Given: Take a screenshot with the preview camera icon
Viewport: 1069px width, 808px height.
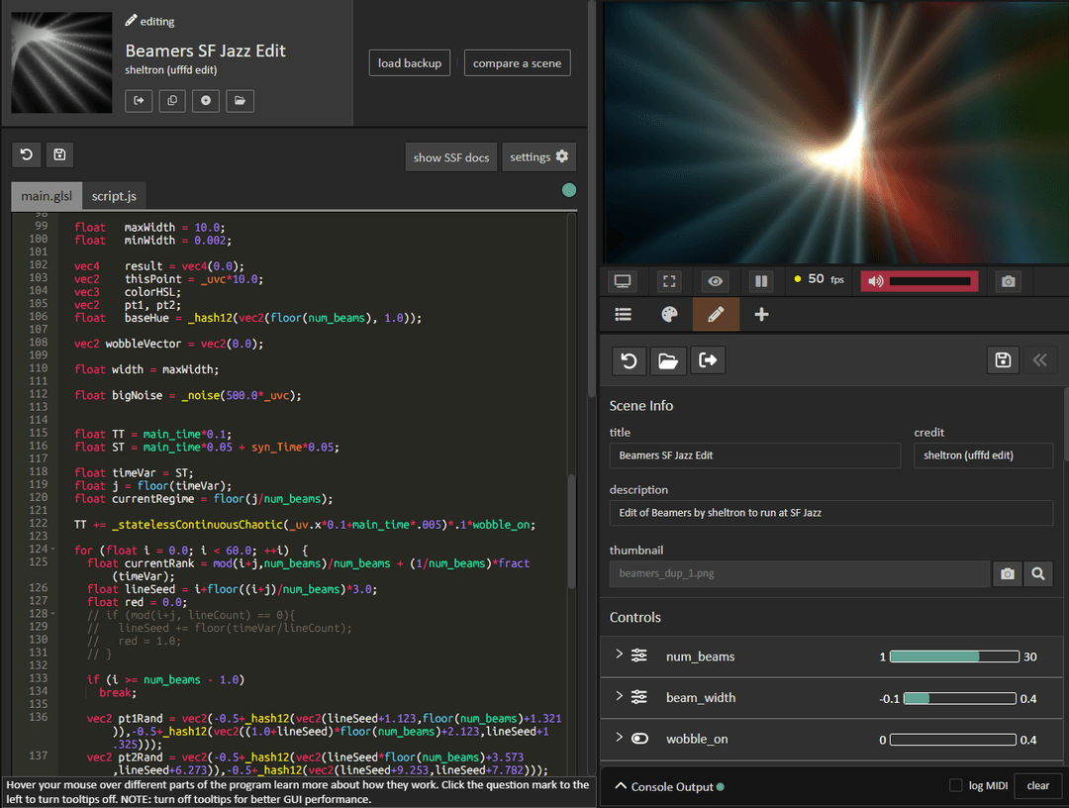Looking at the screenshot, I should point(1009,281).
